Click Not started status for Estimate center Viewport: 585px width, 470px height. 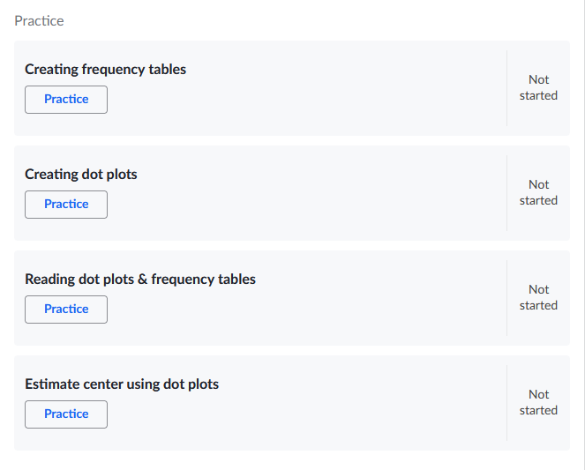[538, 402]
